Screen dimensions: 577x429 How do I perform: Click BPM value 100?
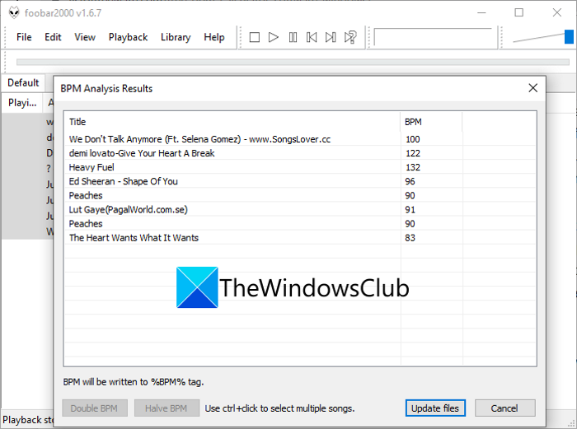point(412,139)
